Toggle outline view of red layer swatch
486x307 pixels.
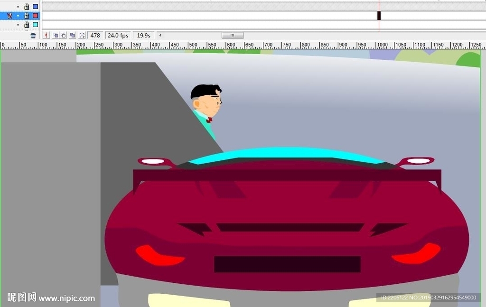35,16
